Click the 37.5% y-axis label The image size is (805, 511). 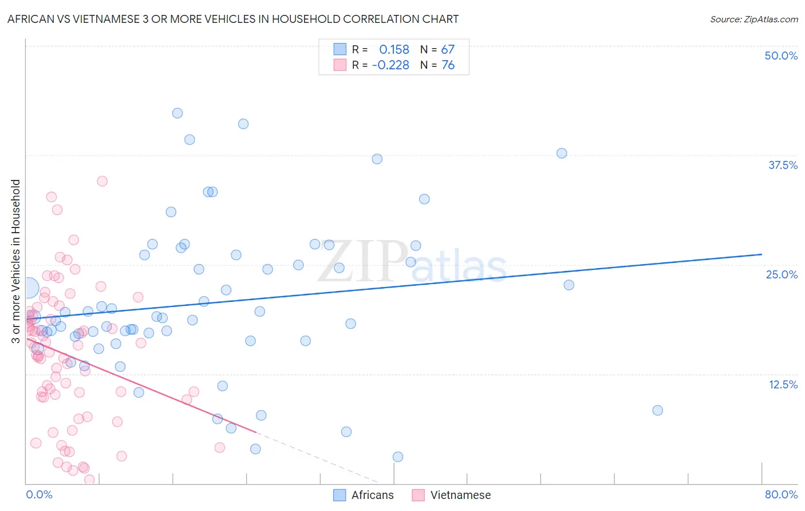[x=783, y=165]
